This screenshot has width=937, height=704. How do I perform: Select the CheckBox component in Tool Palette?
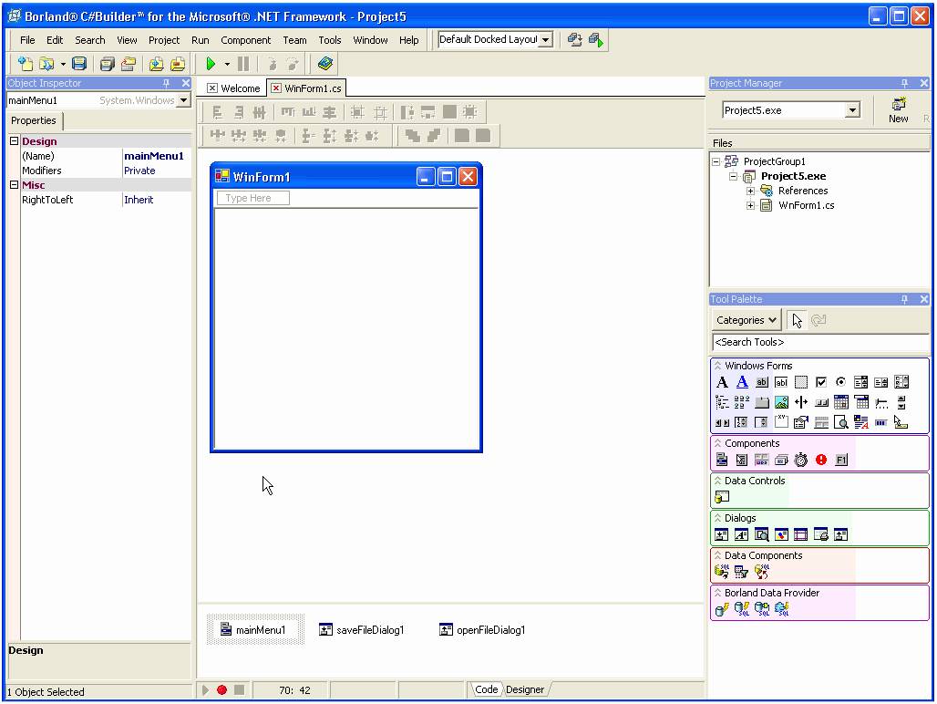coord(821,383)
